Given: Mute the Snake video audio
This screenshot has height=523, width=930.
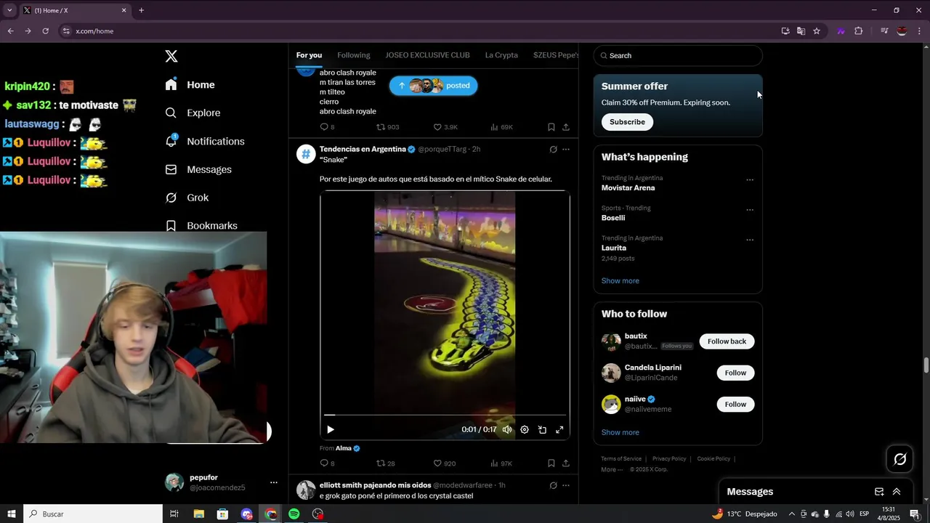Looking at the screenshot, I should [x=507, y=429].
